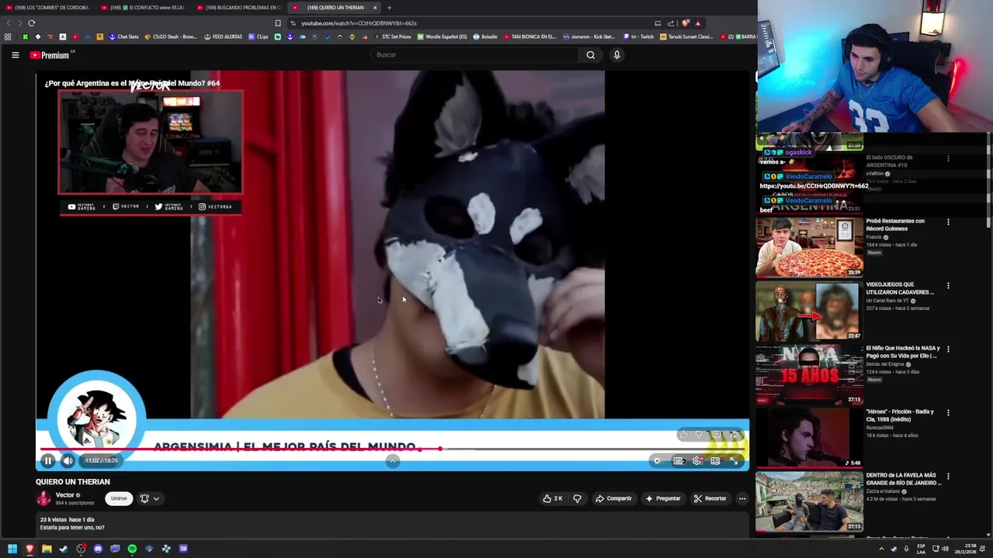The width and height of the screenshot is (993, 558).
Task: Open options menu for Niño que Hackeó NASA video
Action: (948, 350)
